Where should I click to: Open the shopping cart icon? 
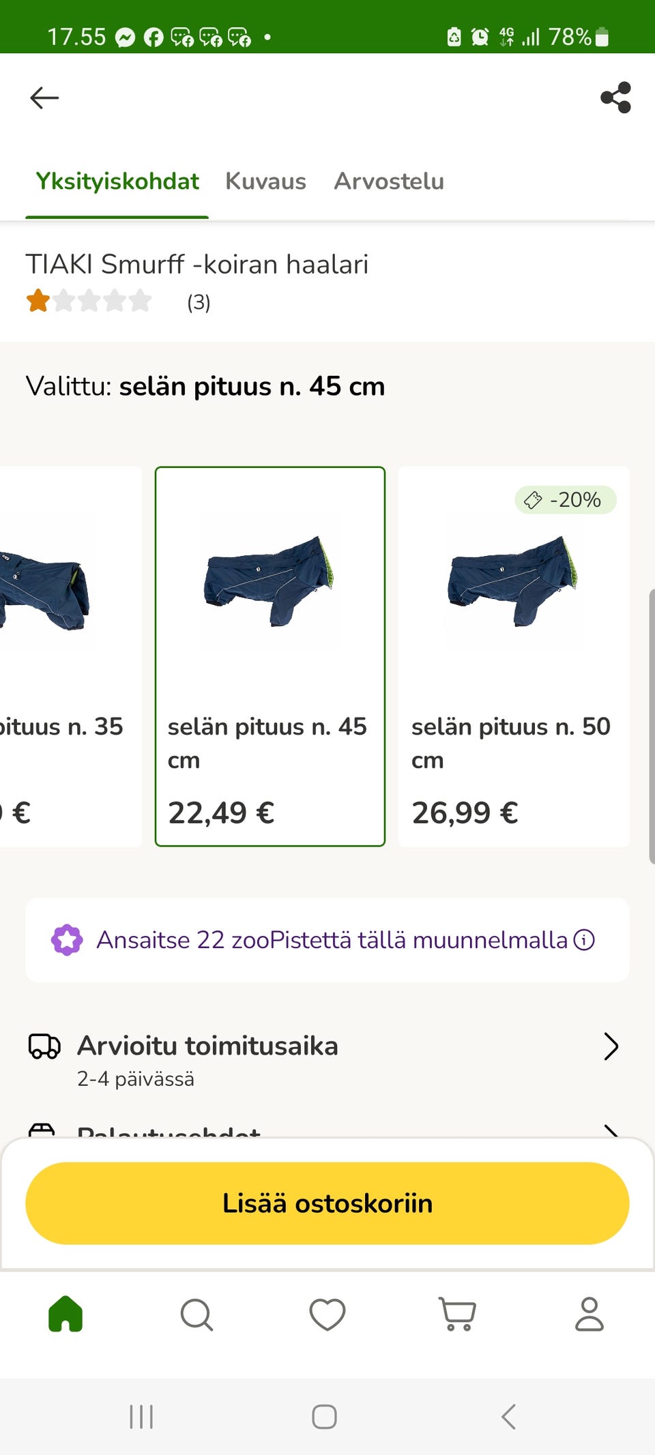pyautogui.click(x=458, y=1314)
